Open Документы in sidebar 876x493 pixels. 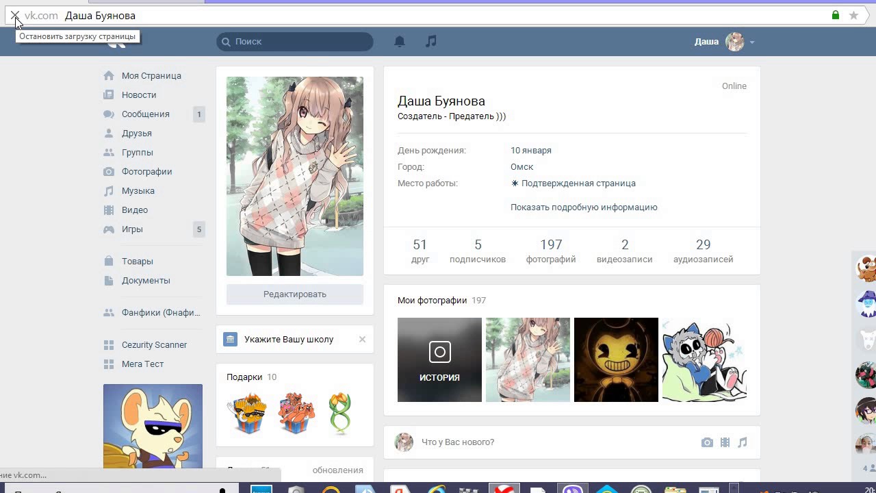[x=146, y=280]
